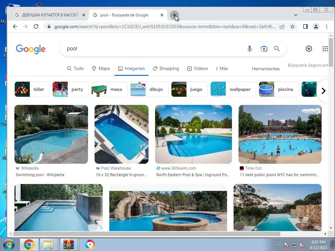Expand the tab search dropdown arrow
This screenshot has height=251, width=335.
296,15
